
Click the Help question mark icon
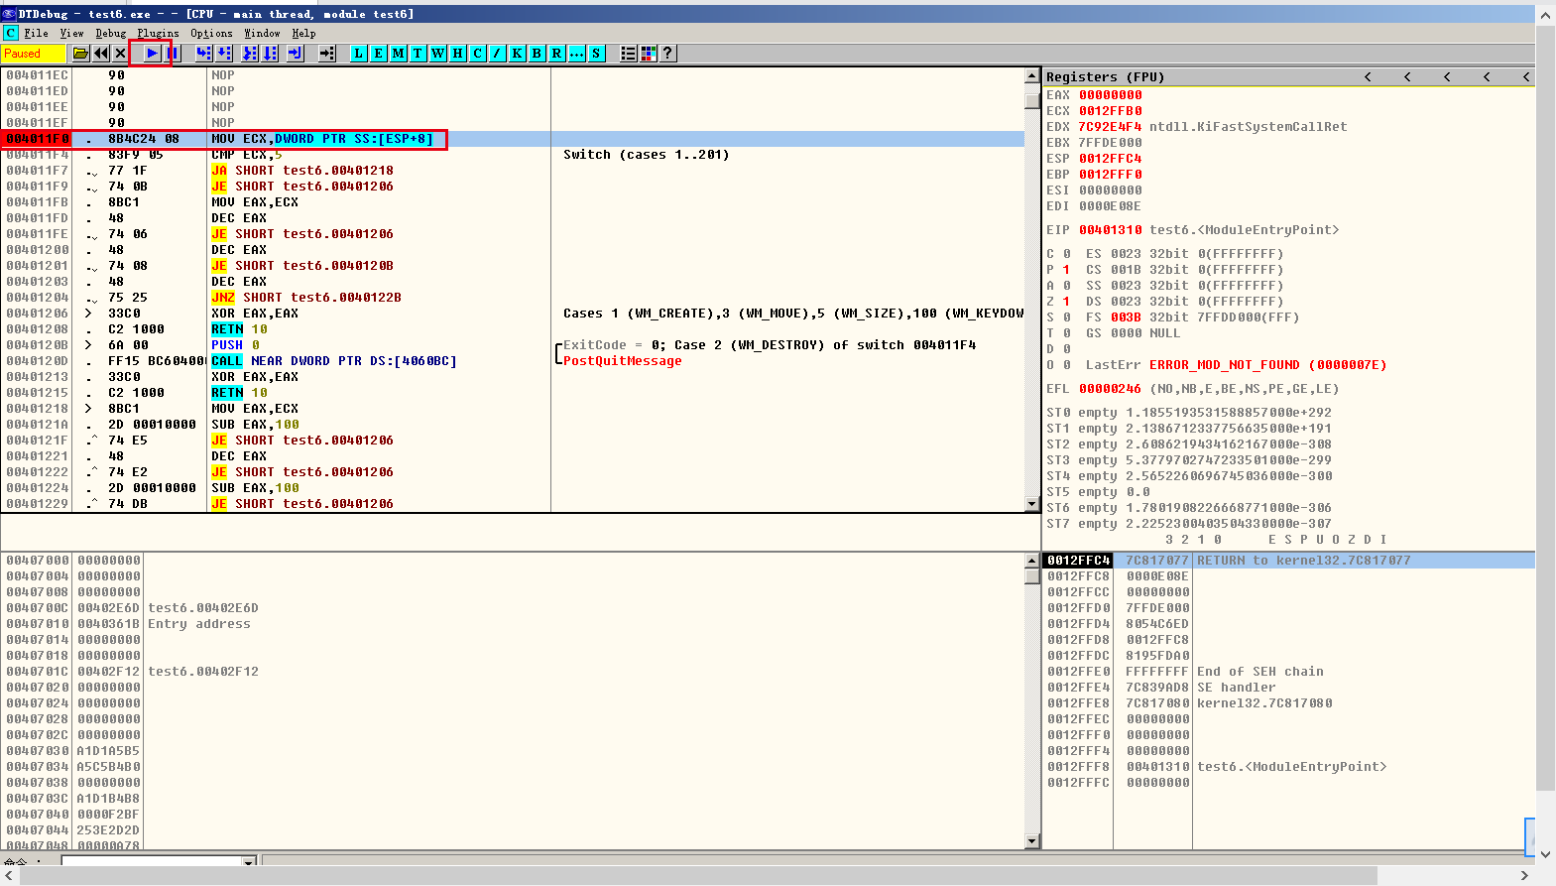(x=668, y=54)
